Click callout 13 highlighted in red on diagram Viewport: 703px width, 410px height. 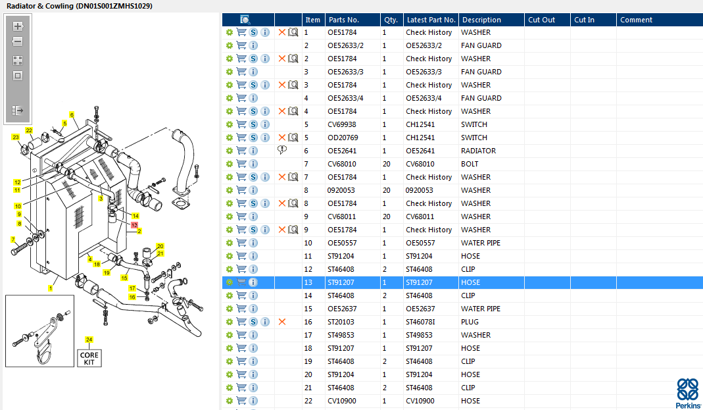click(134, 224)
